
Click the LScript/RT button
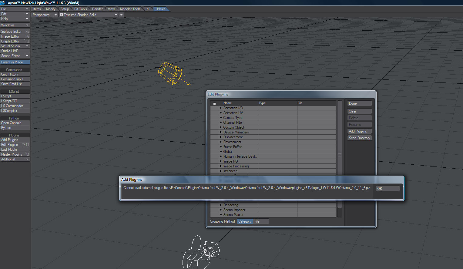click(15, 101)
